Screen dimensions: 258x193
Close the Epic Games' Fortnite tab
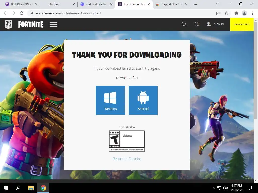tap(149, 4)
